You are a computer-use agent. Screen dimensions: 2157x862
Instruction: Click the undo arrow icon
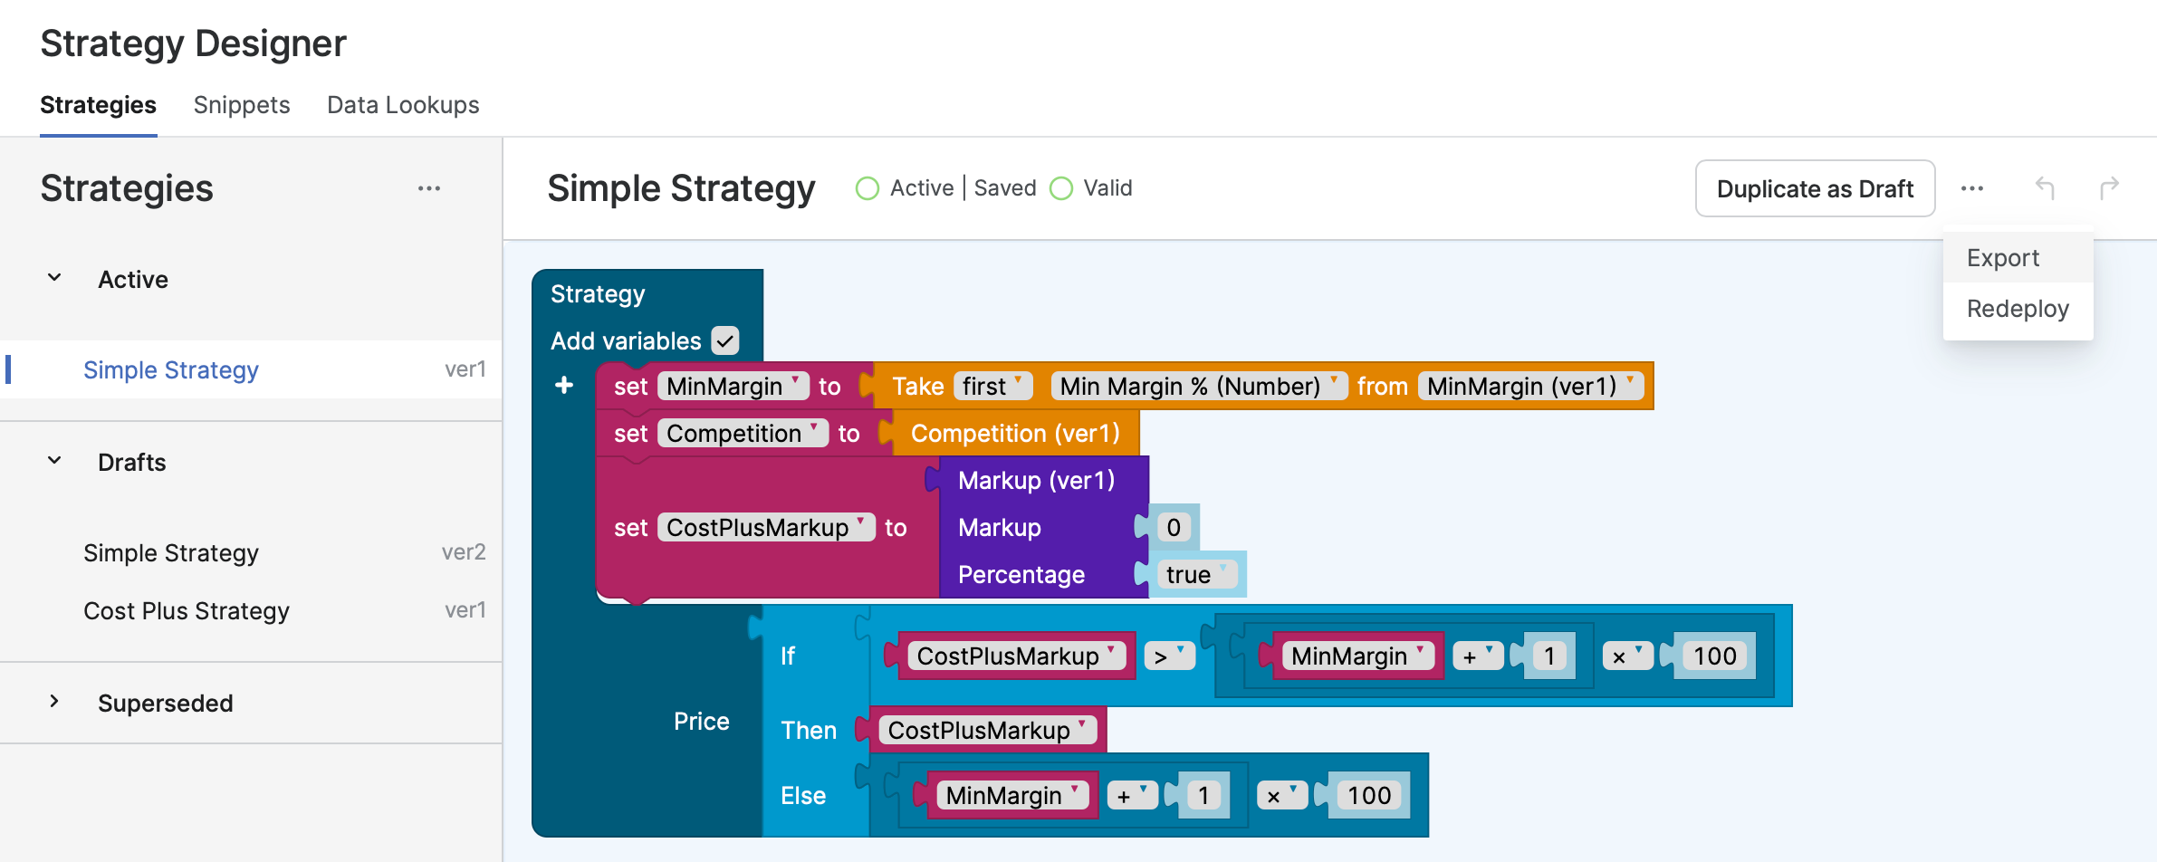pyautogui.click(x=2045, y=188)
